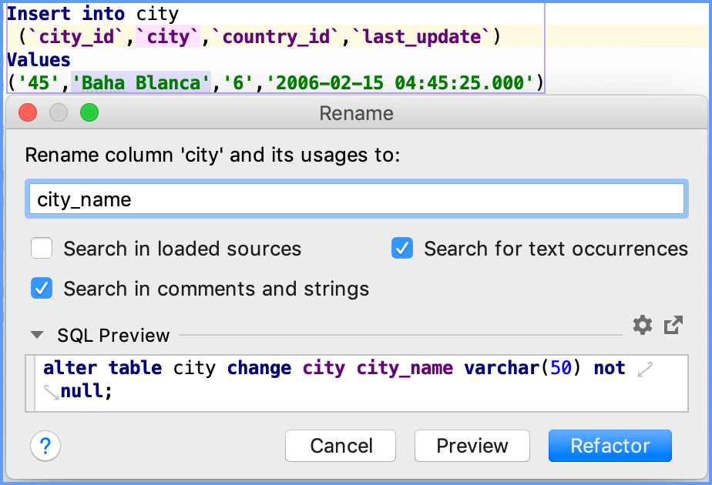
Task: Collapse the SQL Preview section
Action: [36, 336]
